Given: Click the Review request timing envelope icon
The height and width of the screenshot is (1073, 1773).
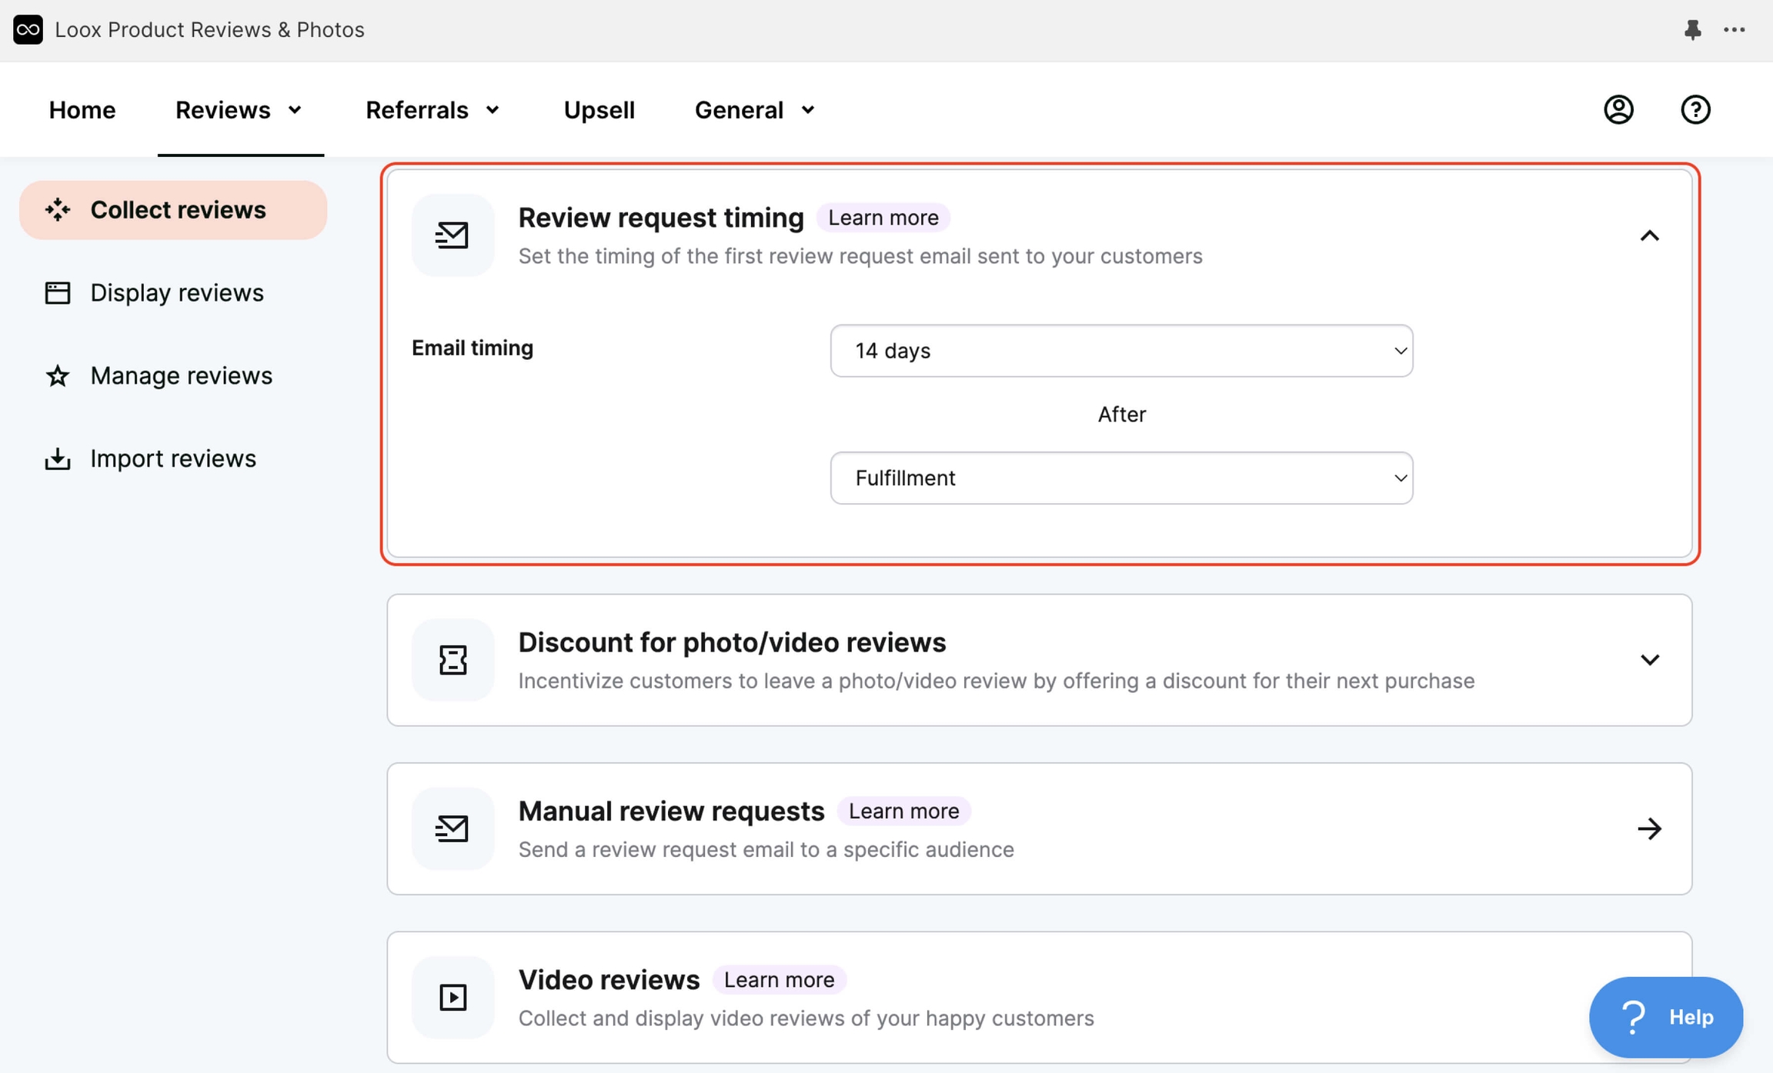Looking at the screenshot, I should 452,235.
